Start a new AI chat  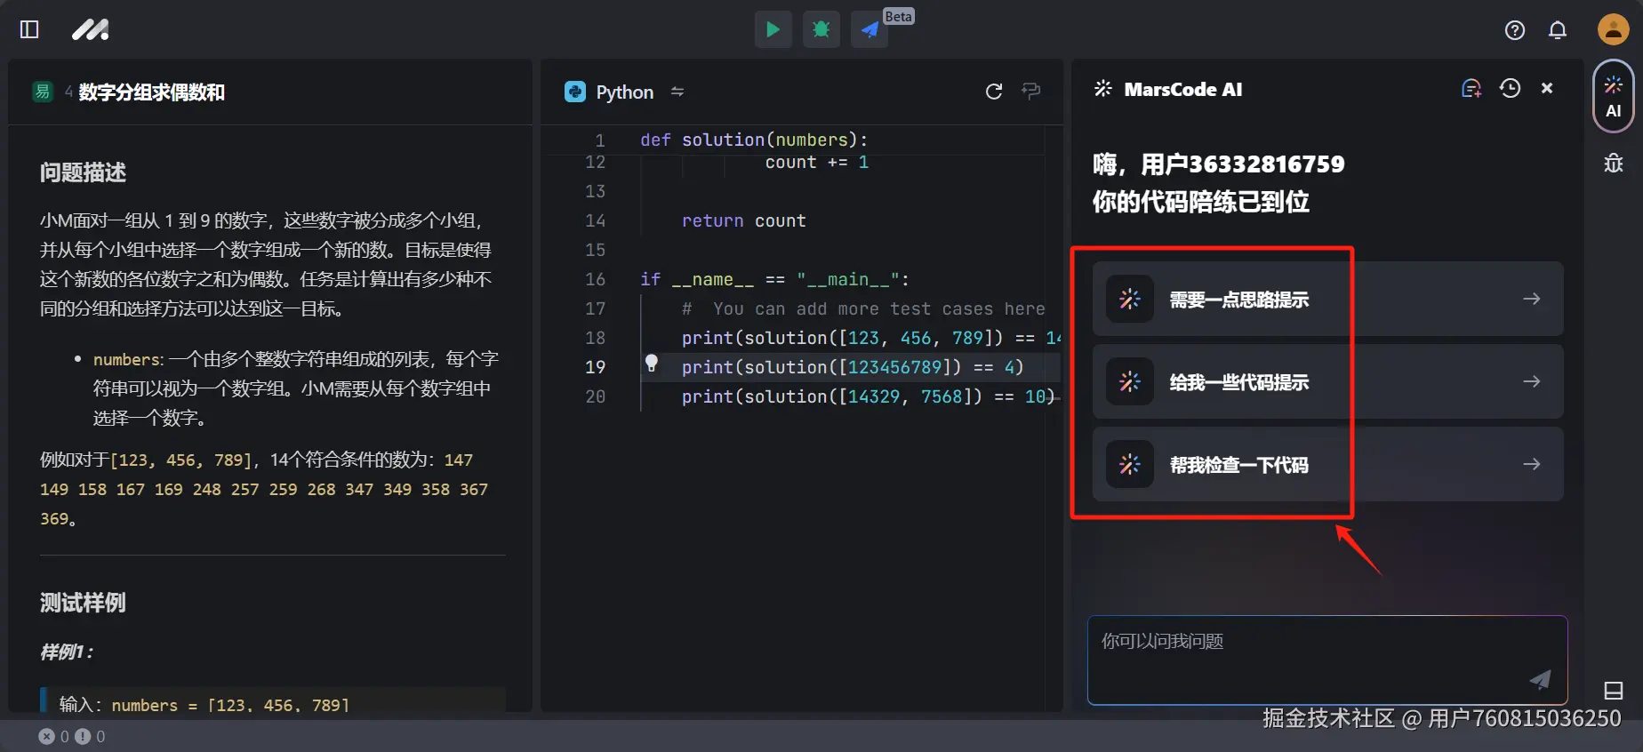[1471, 88]
